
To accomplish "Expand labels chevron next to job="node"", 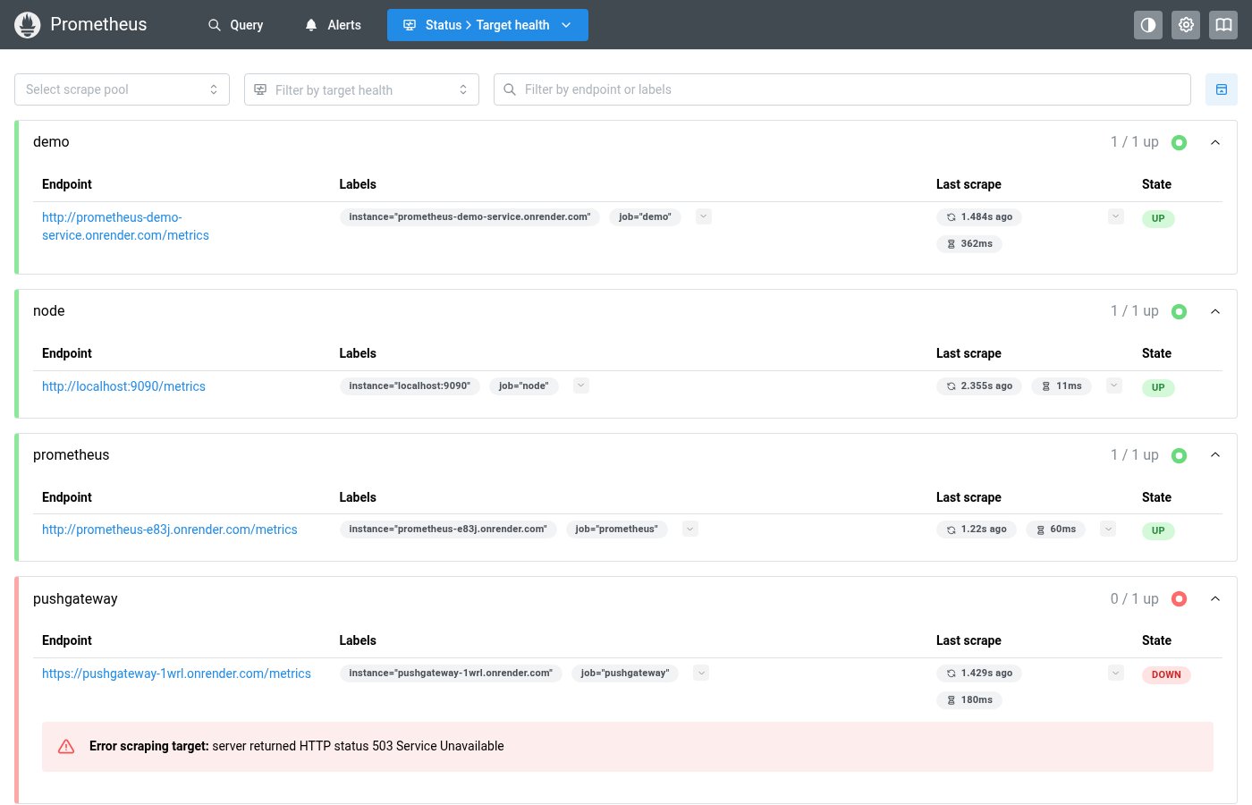I will [x=581, y=386].
